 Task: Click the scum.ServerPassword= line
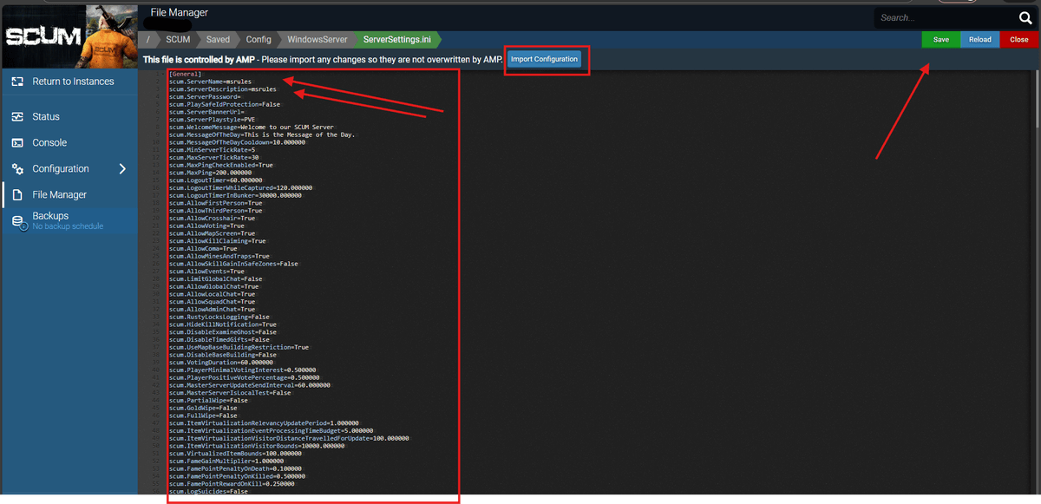205,96
